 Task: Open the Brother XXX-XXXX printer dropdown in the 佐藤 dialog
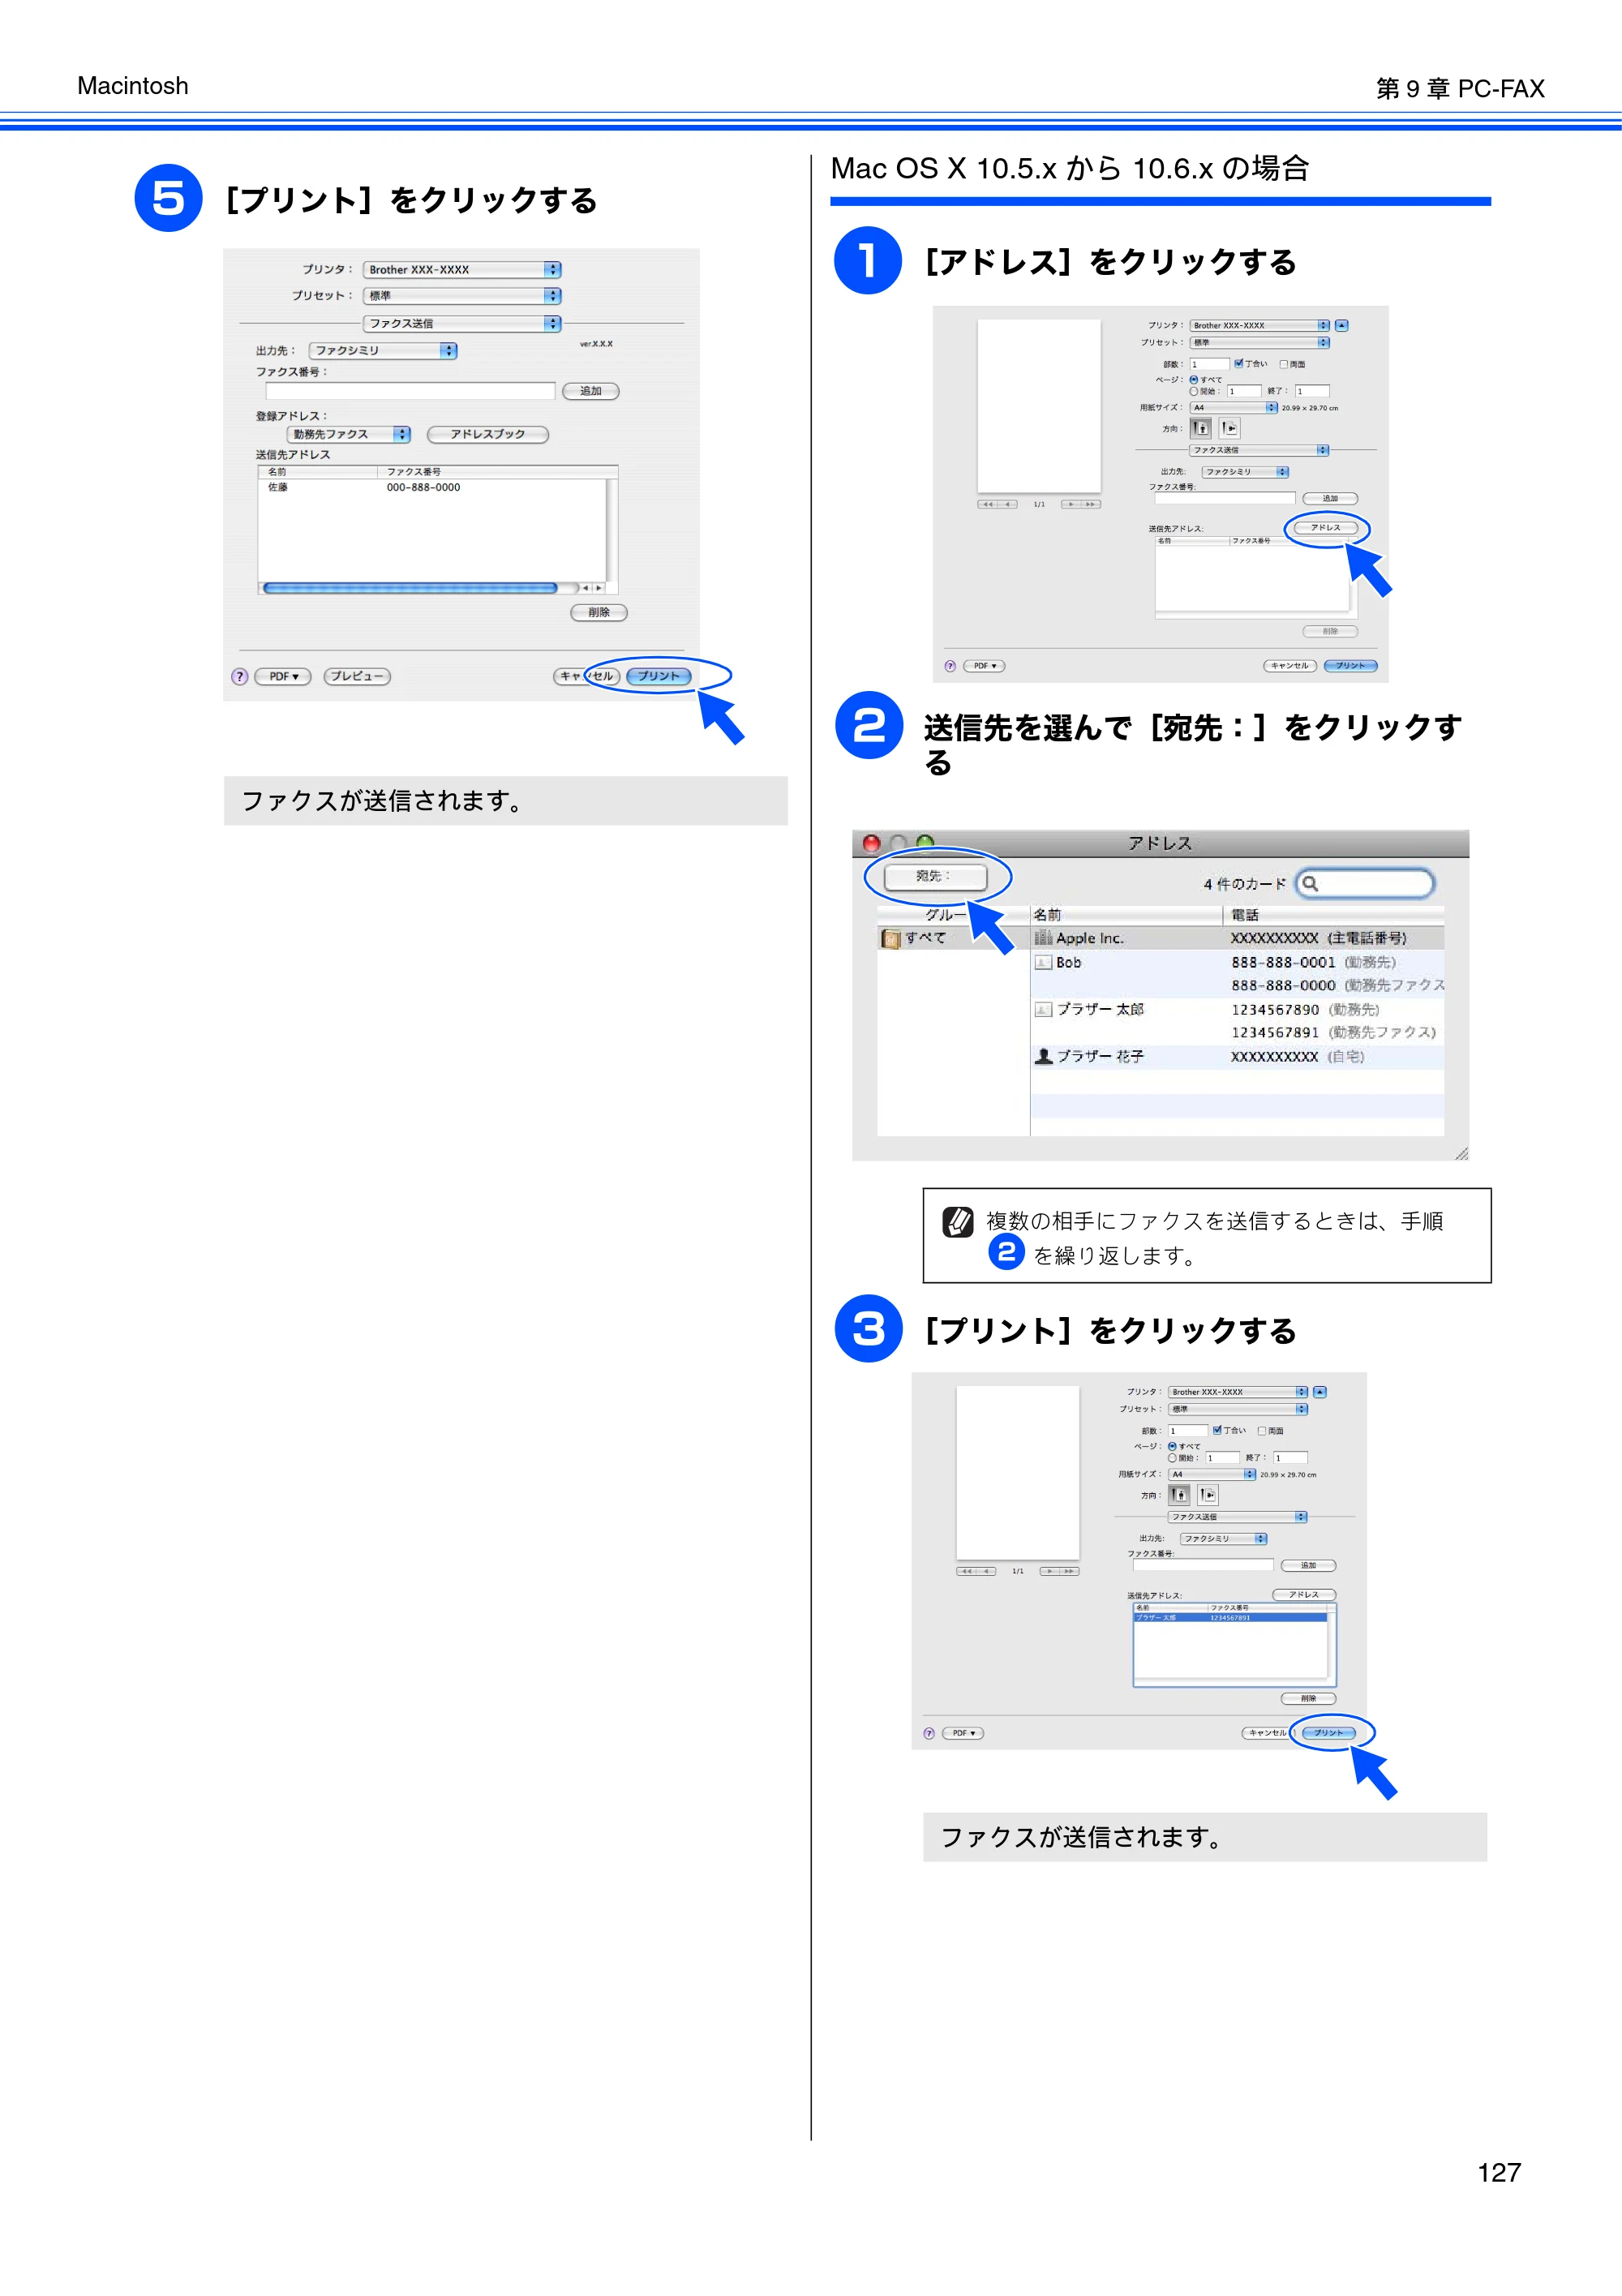tap(462, 270)
